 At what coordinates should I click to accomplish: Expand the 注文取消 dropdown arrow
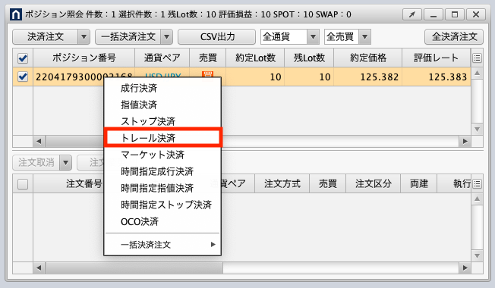pos(65,163)
